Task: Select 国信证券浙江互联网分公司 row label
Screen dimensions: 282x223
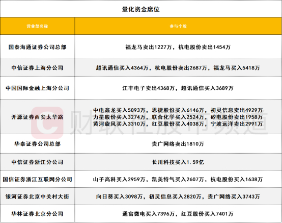Action: point(37,179)
